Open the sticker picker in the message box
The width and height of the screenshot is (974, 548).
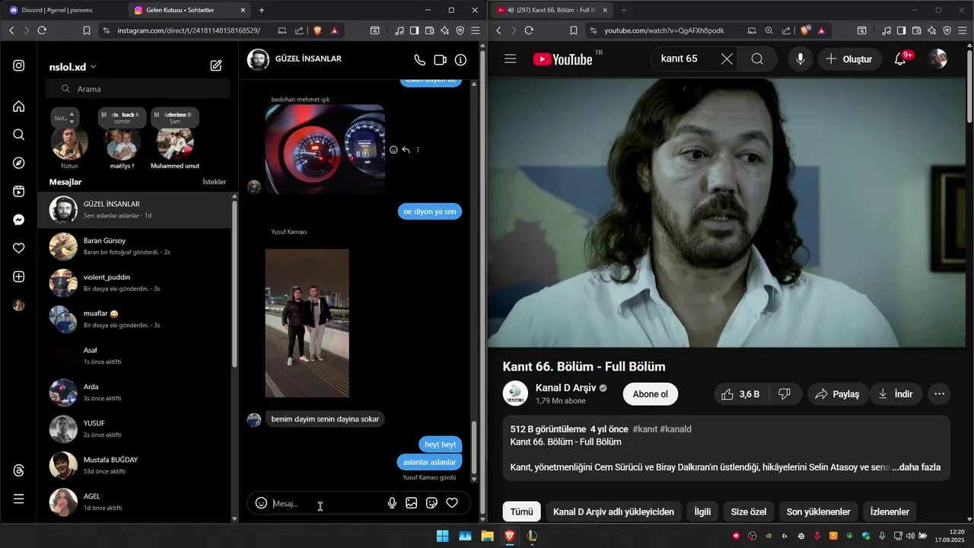coord(431,503)
